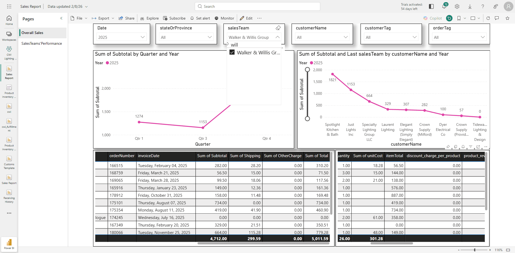515x253 pixels.
Task: Click the top Search field
Action: [x=257, y=6]
